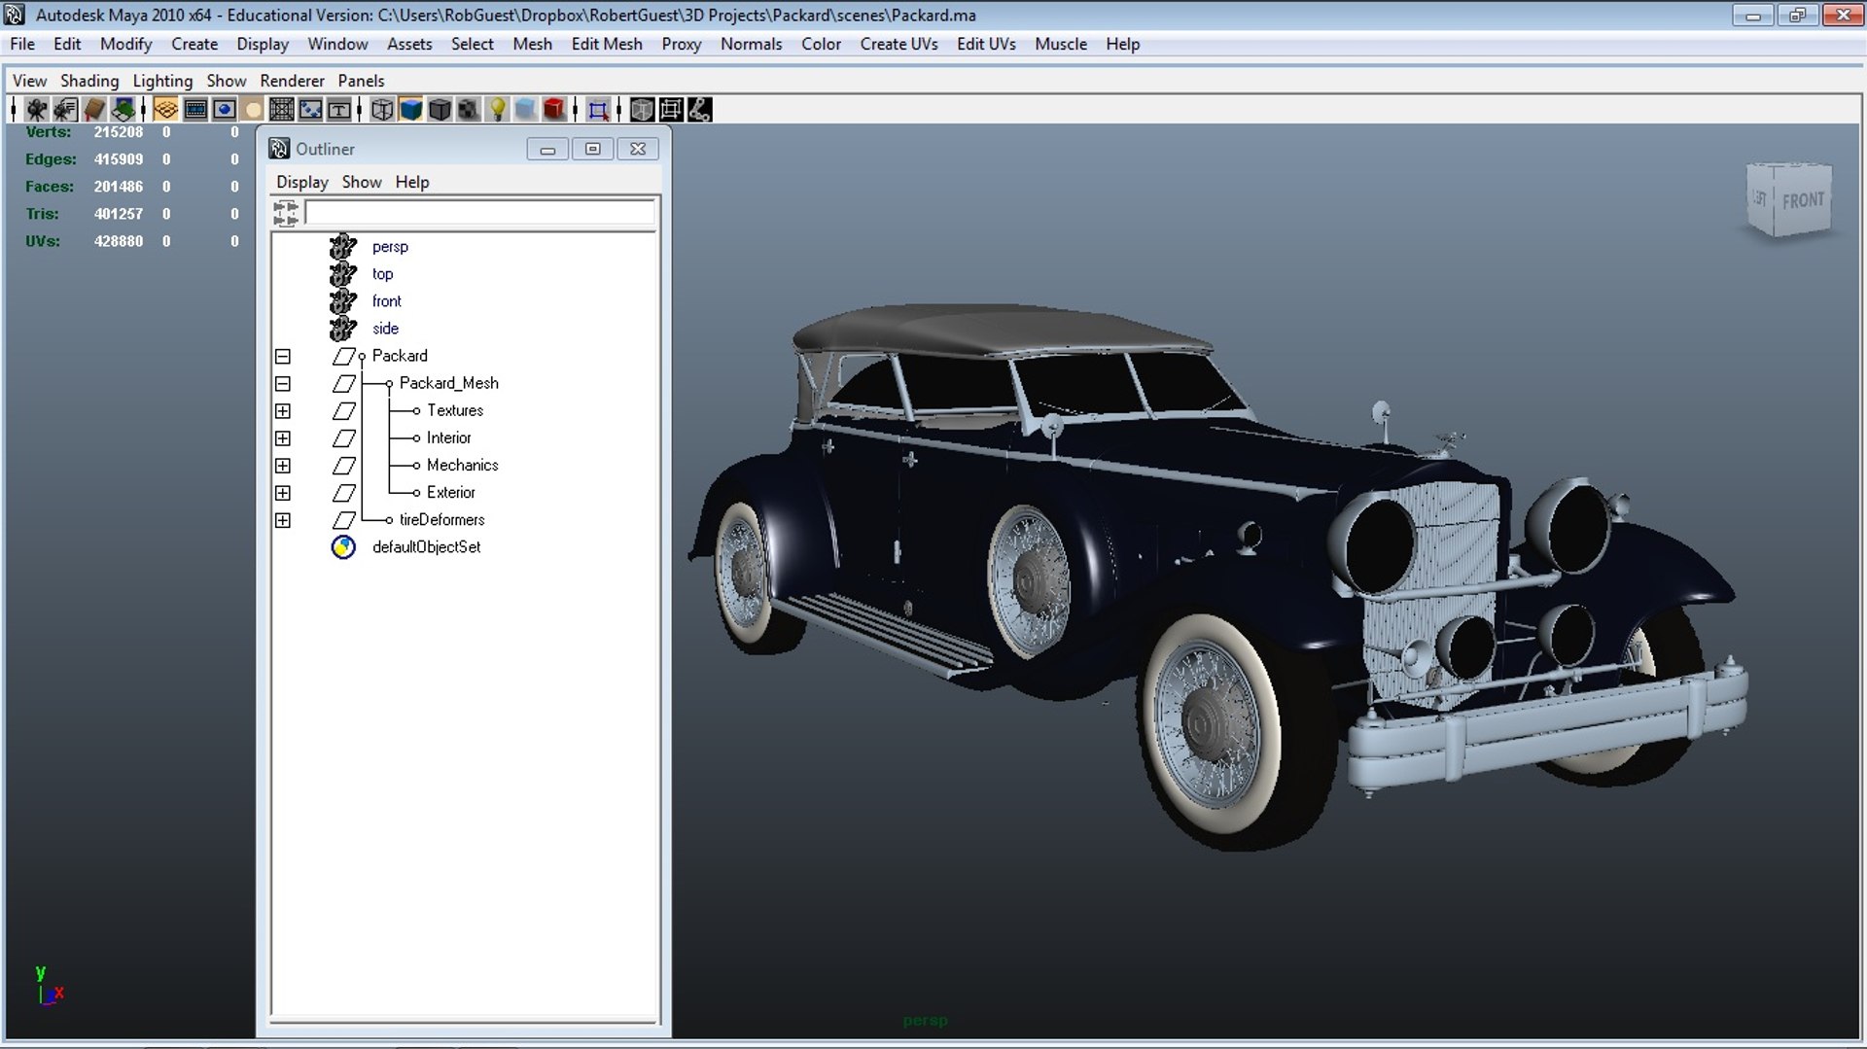Click the Packard transform node icon
The height and width of the screenshot is (1049, 1867).
coord(344,356)
